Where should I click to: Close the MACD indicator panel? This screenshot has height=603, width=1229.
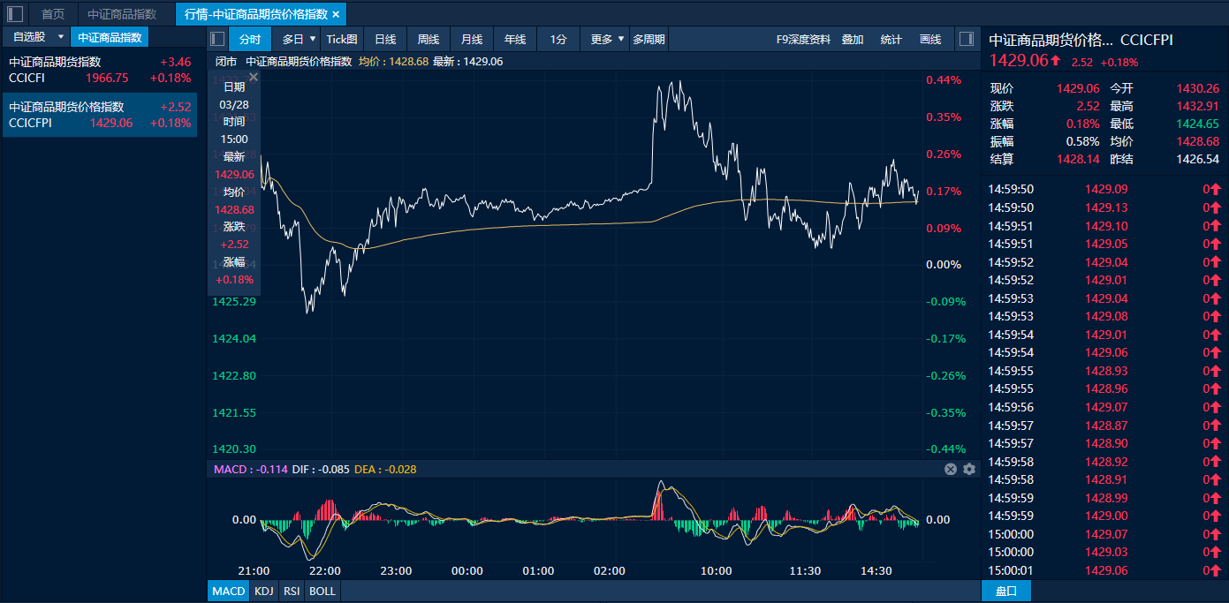[x=951, y=470]
